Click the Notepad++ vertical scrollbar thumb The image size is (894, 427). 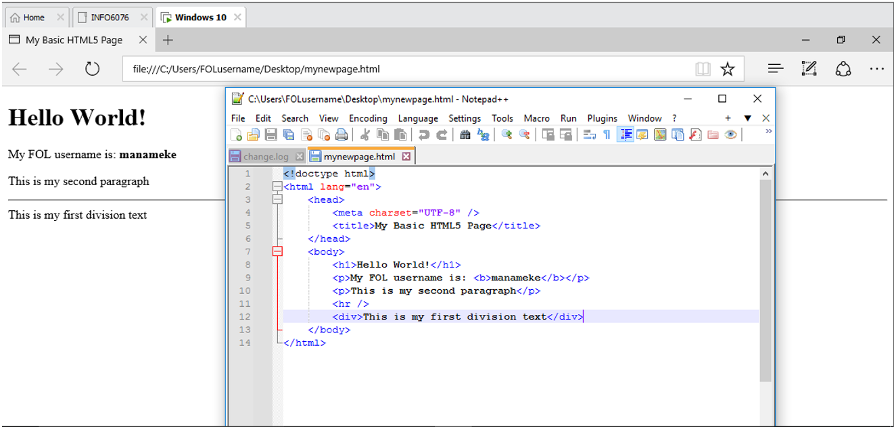[x=766, y=280]
